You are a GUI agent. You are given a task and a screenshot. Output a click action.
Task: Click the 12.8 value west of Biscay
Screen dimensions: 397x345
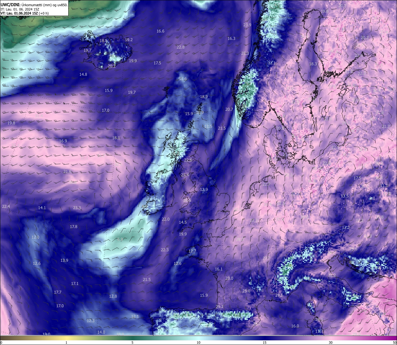[x=113, y=296]
